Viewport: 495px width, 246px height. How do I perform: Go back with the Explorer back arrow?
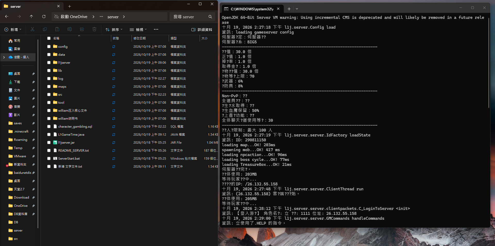(7, 17)
